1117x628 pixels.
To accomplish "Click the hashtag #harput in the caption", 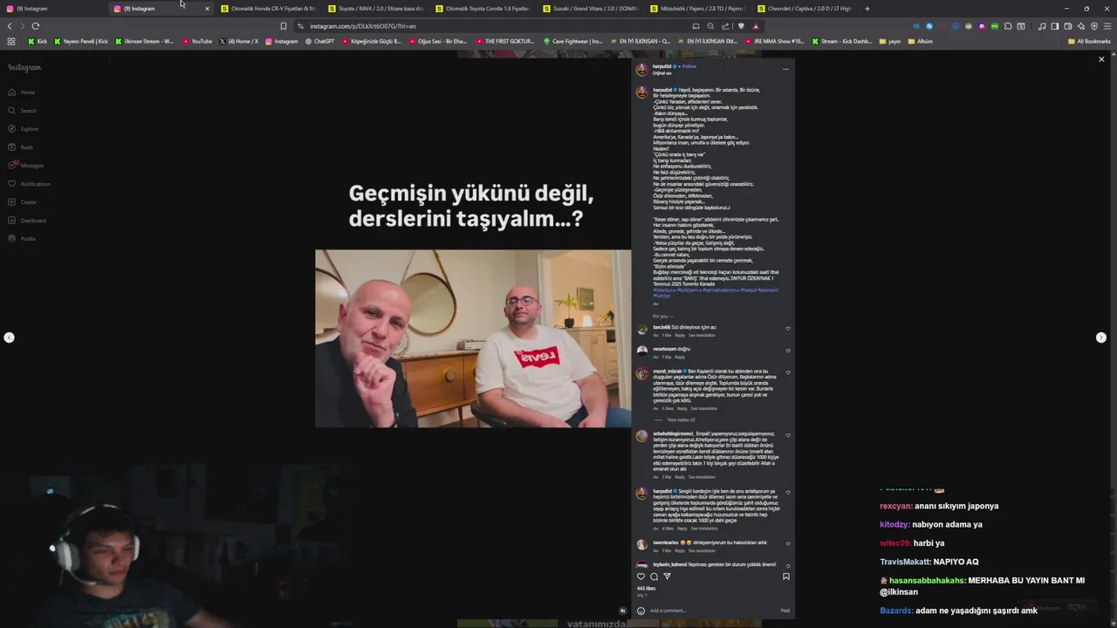I will tap(749, 290).
